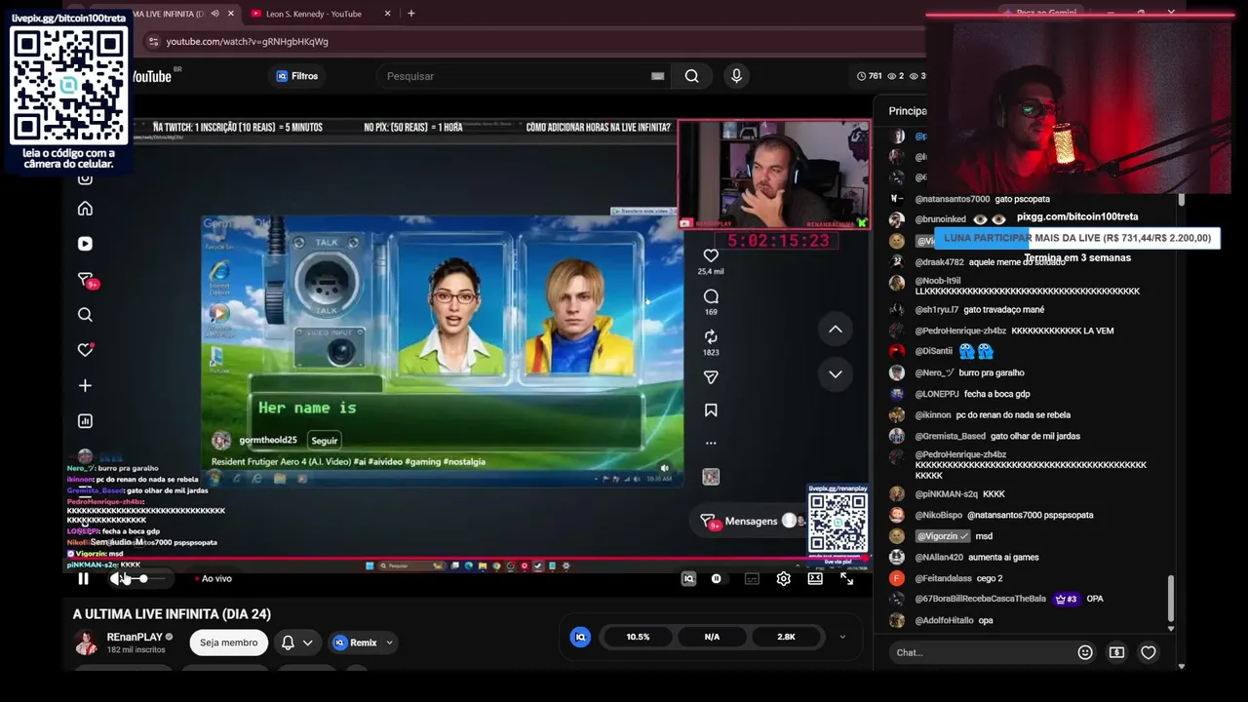Expand the Remix dropdown arrow
This screenshot has height=702, width=1248.
coord(389,643)
